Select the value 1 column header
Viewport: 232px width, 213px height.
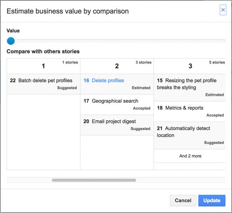pos(43,66)
